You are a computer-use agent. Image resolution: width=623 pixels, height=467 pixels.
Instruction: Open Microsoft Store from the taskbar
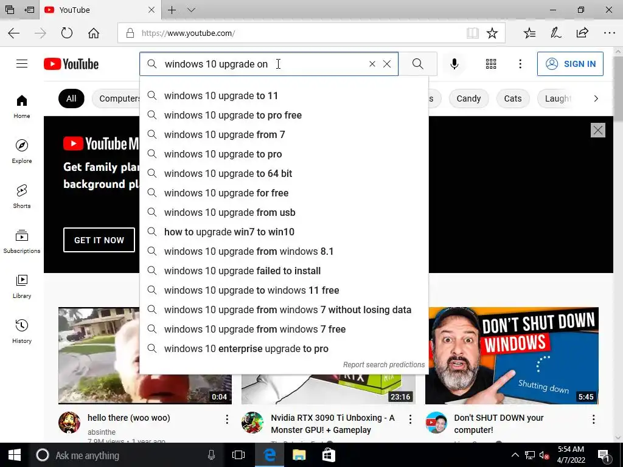pos(329,455)
